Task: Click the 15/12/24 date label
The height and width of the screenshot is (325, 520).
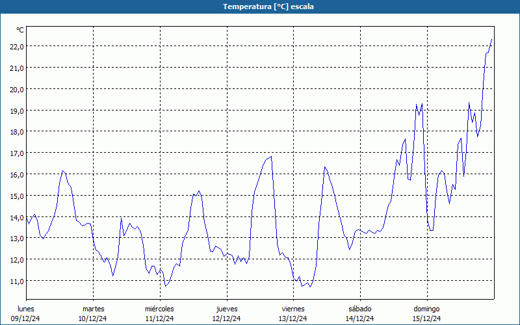Action: (427, 318)
